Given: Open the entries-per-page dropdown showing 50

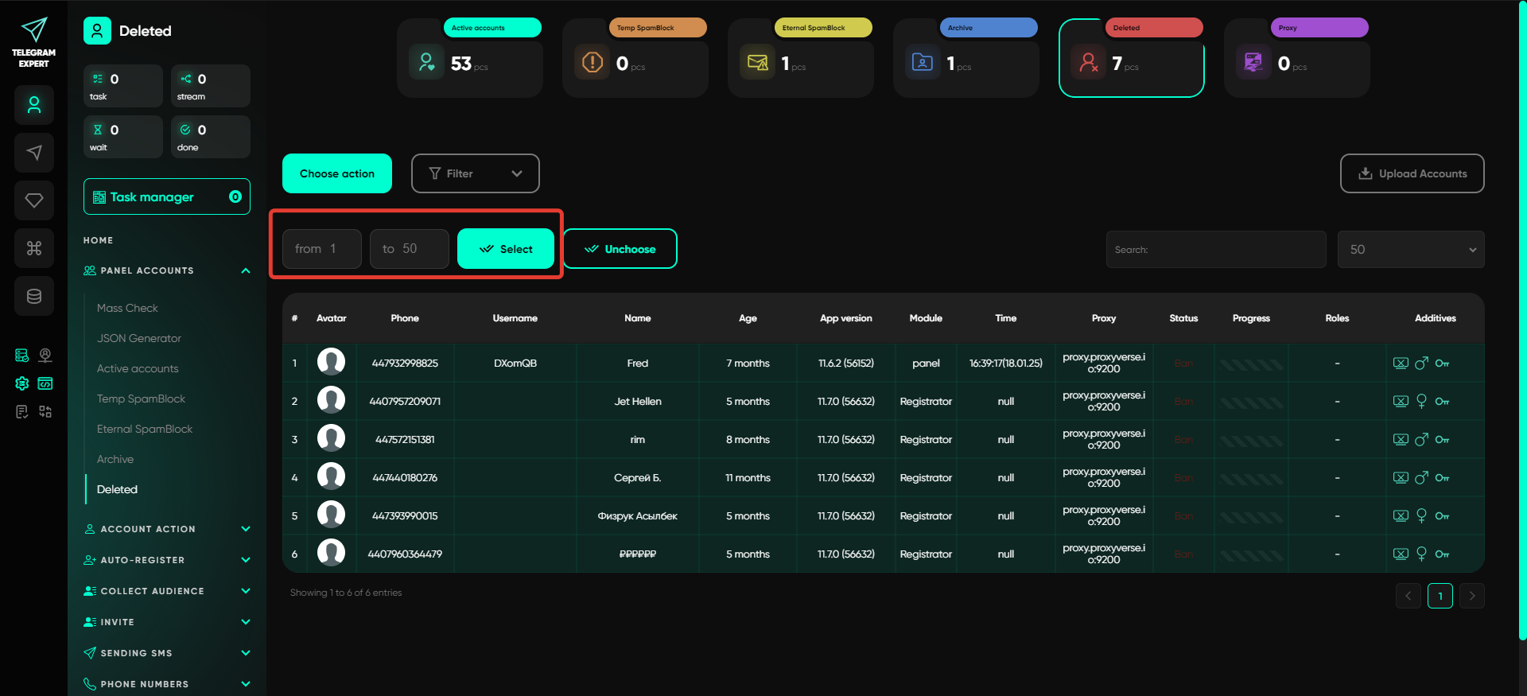Looking at the screenshot, I should coord(1410,250).
